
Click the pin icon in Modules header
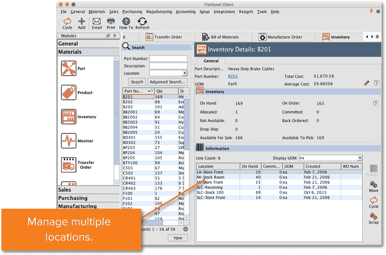click(x=115, y=36)
